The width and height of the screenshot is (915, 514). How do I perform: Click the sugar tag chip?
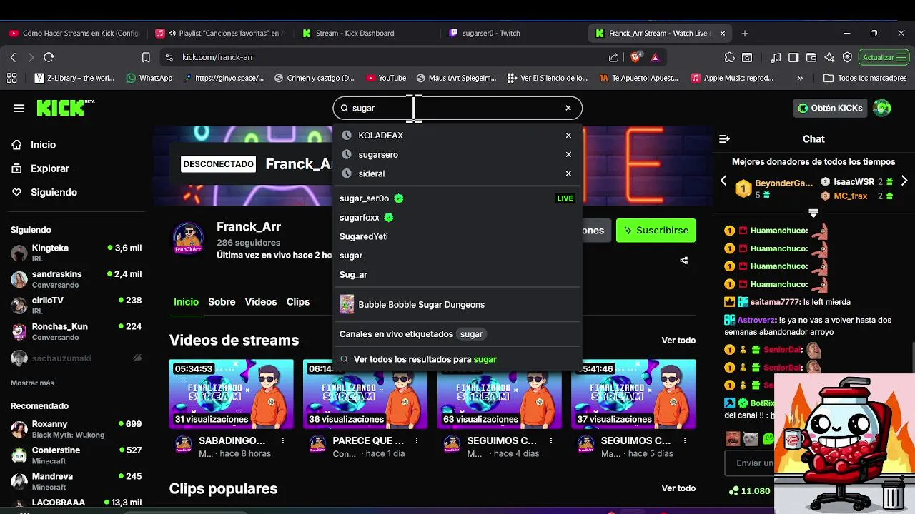pos(471,334)
